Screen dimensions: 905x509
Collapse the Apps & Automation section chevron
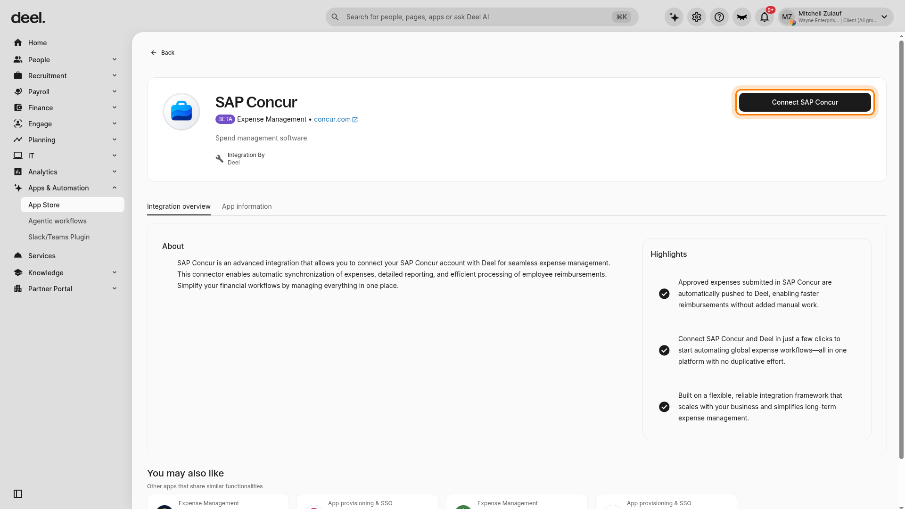115,188
